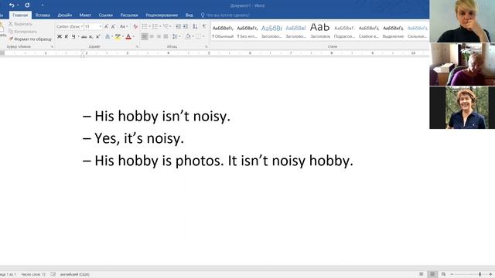Click the numbered list icon
The width and height of the screenshot is (495, 278).
click(155, 26)
